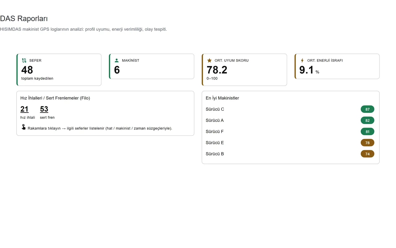Click the 78.2 average compliance score

click(x=217, y=70)
